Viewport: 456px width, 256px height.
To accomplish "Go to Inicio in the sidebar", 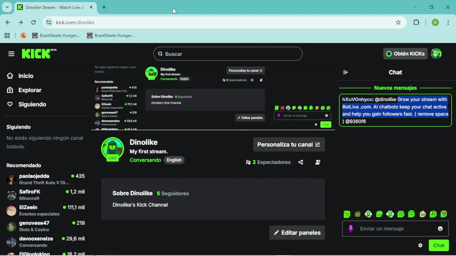I will (x=20, y=76).
